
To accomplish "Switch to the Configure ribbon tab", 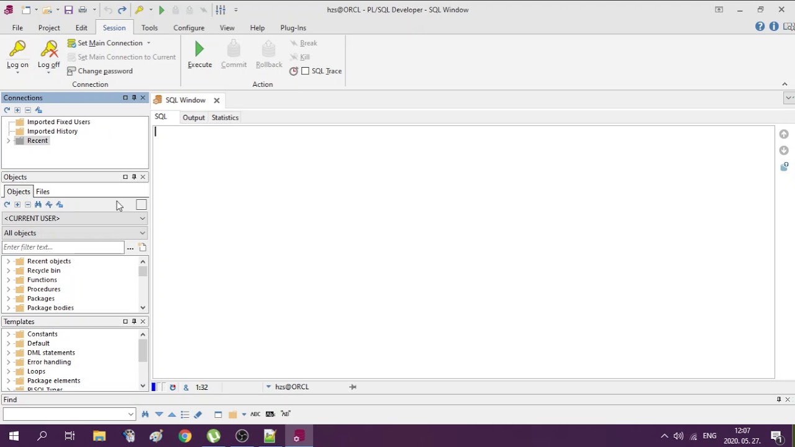I will pos(189,28).
